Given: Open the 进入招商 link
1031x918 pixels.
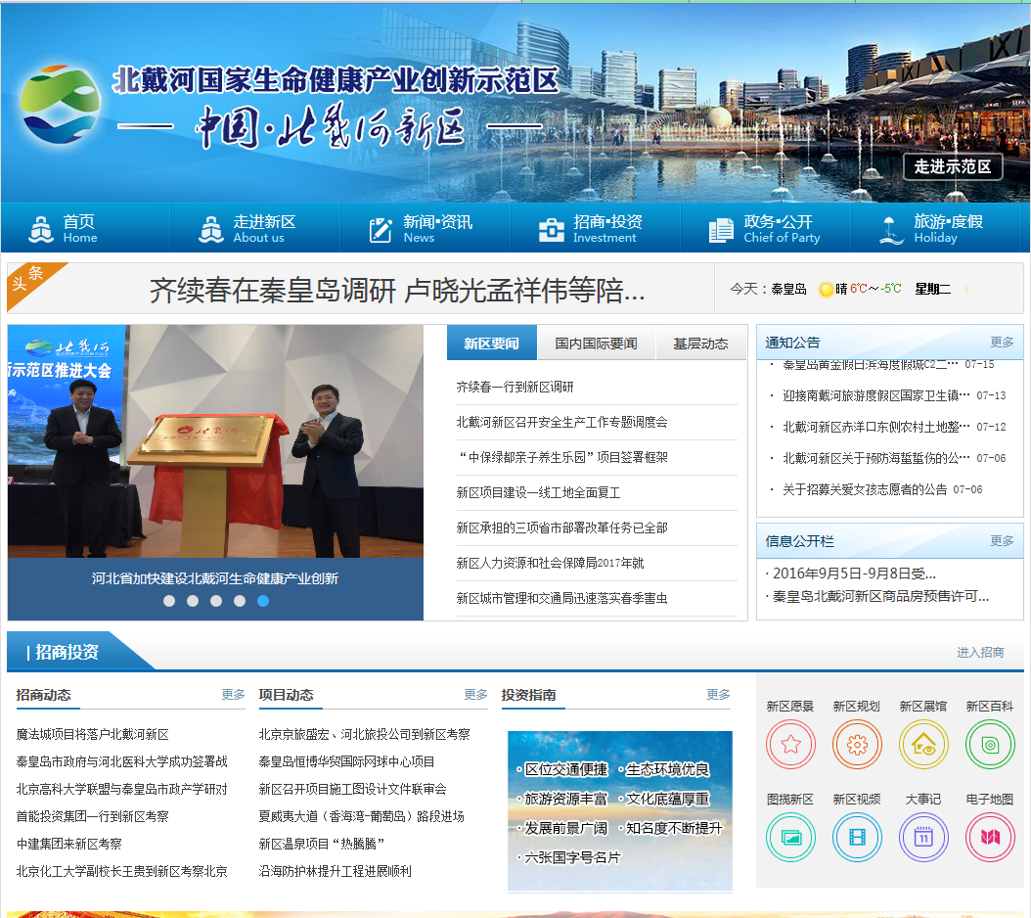Looking at the screenshot, I should [979, 653].
